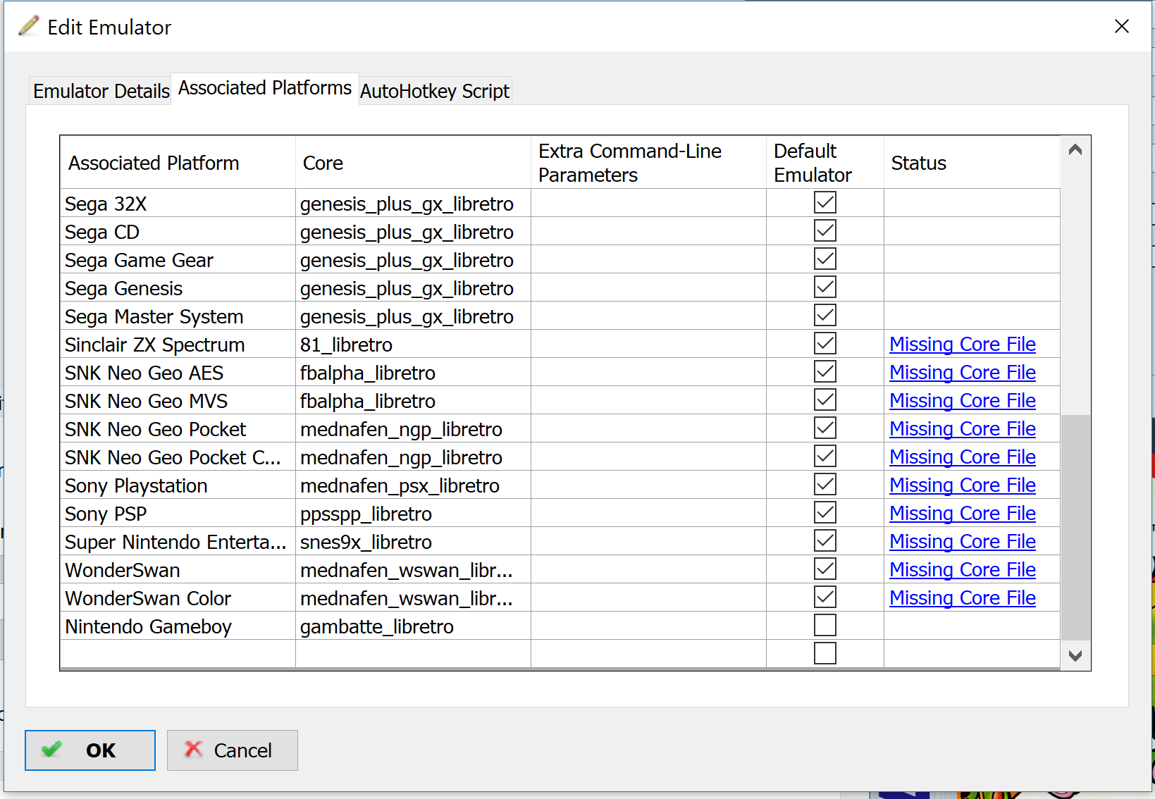1155x799 pixels.
Task: Click the Extra Command-Line Parameters column header
Action: [648, 163]
